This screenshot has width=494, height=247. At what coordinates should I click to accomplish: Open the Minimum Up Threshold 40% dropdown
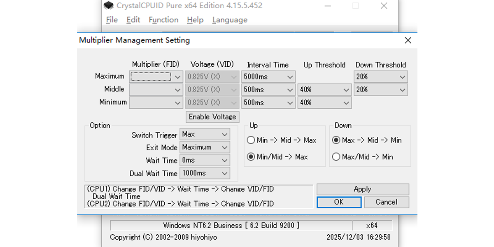324,103
